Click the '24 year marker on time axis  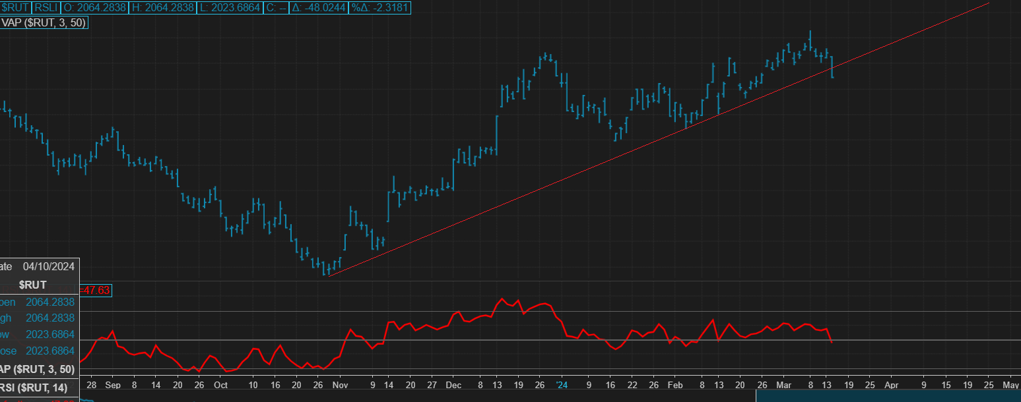tap(562, 385)
